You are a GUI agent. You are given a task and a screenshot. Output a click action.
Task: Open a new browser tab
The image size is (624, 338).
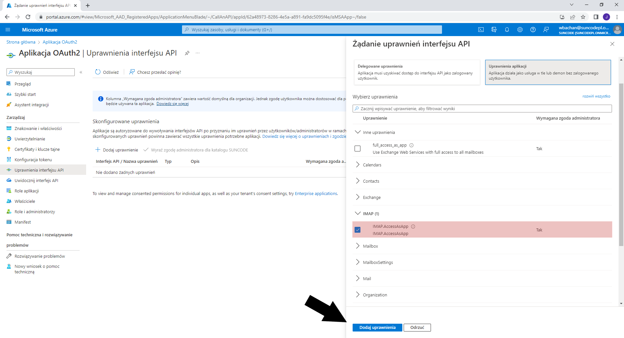pos(88,6)
